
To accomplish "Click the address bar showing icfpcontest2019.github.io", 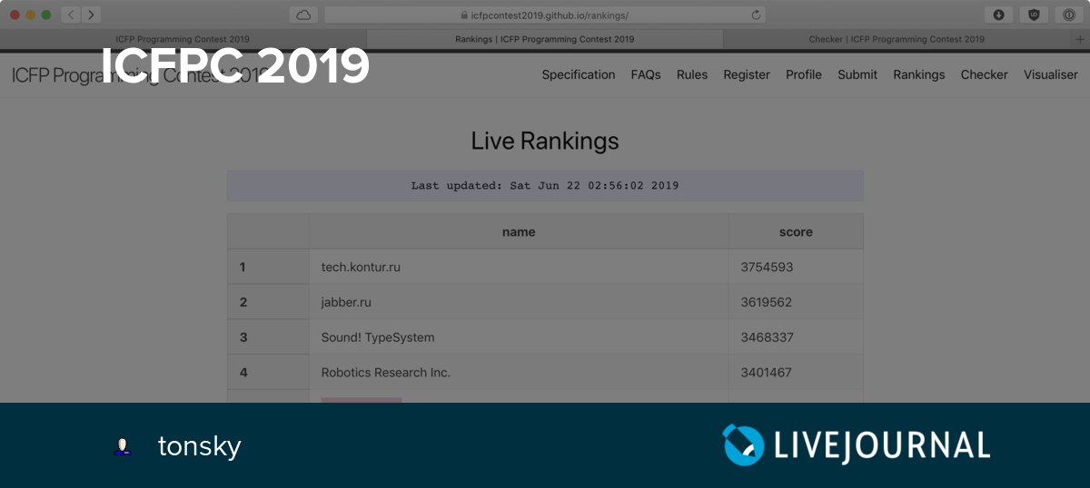I will click(545, 15).
